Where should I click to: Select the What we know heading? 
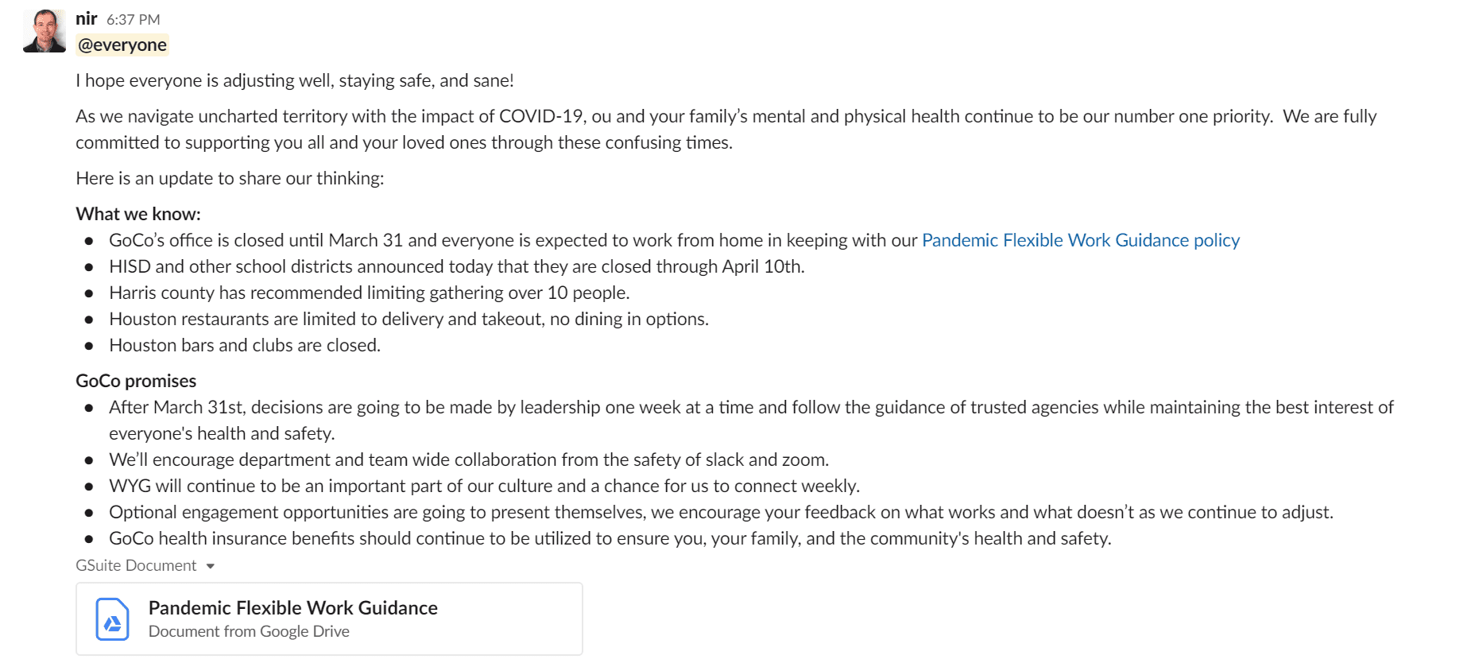point(137,213)
